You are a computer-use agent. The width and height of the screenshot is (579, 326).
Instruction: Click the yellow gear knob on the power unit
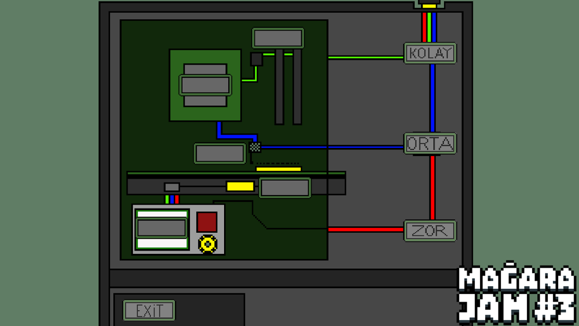point(208,244)
